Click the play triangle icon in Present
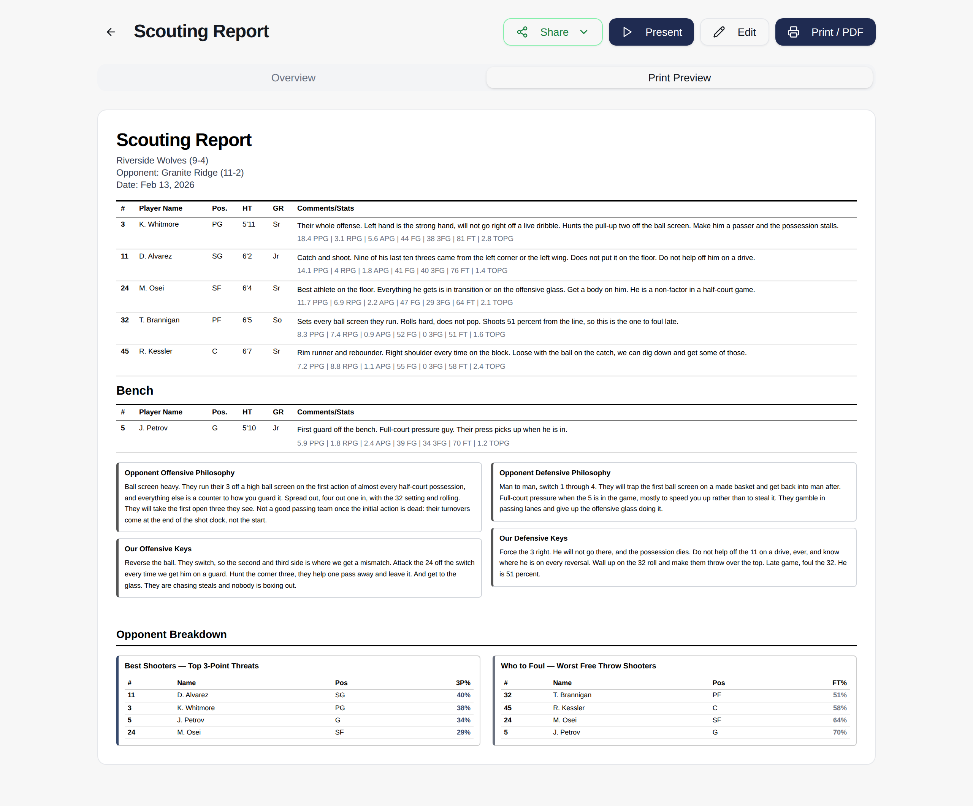Viewport: 973px width, 806px height. click(627, 32)
